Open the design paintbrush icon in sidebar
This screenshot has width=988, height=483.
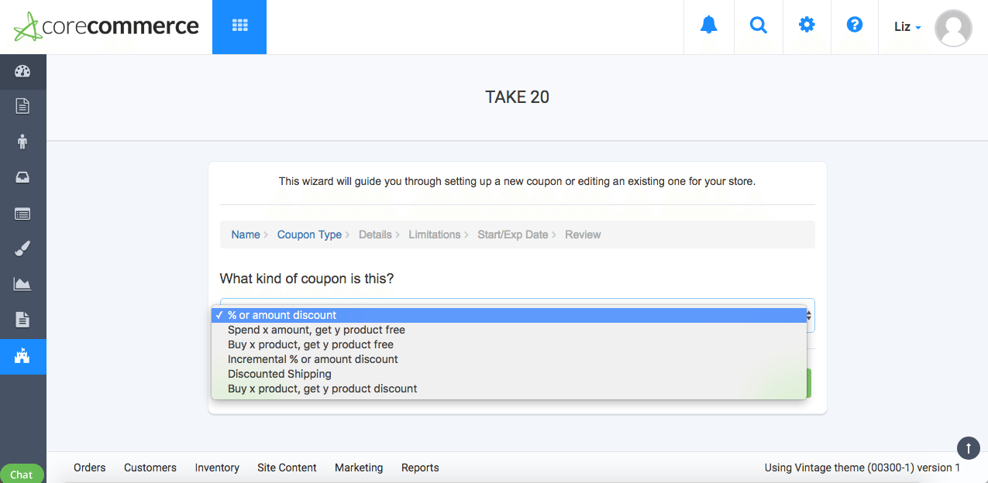tap(22, 248)
